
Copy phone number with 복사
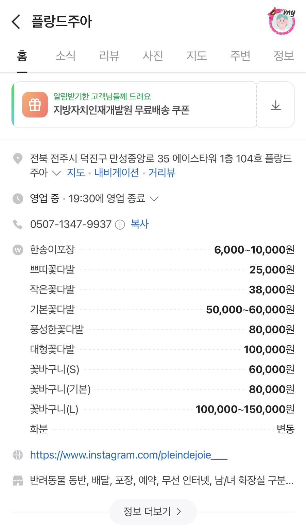coord(140,224)
